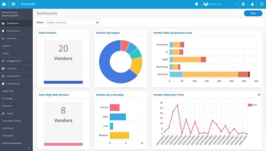
Task: Open the OneTrust organization dropdown in the top bar
Action: (x=220, y=4)
